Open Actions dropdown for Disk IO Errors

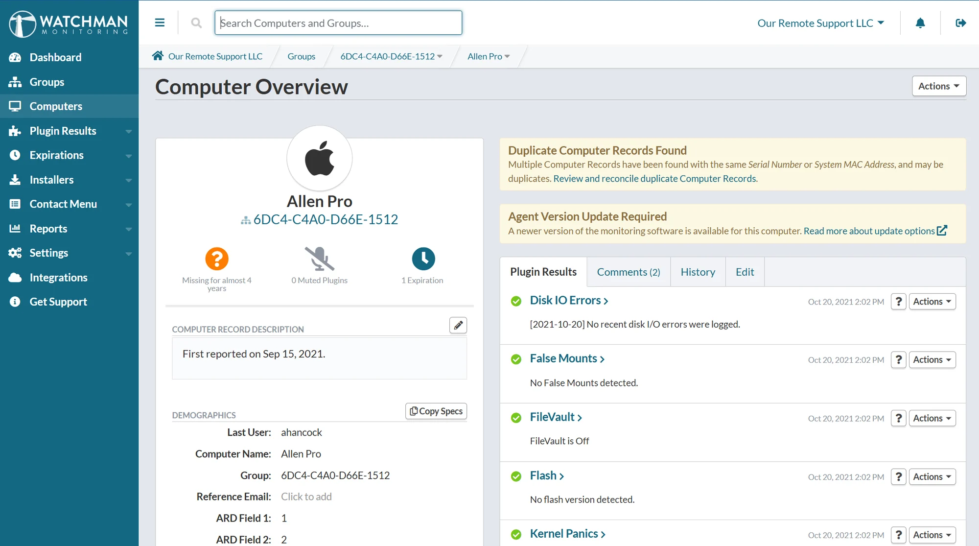tap(932, 302)
